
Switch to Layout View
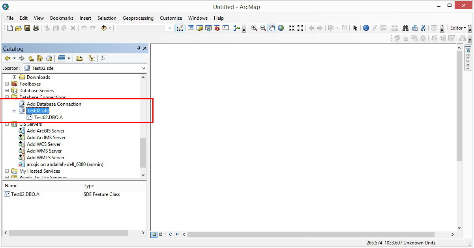161,234
